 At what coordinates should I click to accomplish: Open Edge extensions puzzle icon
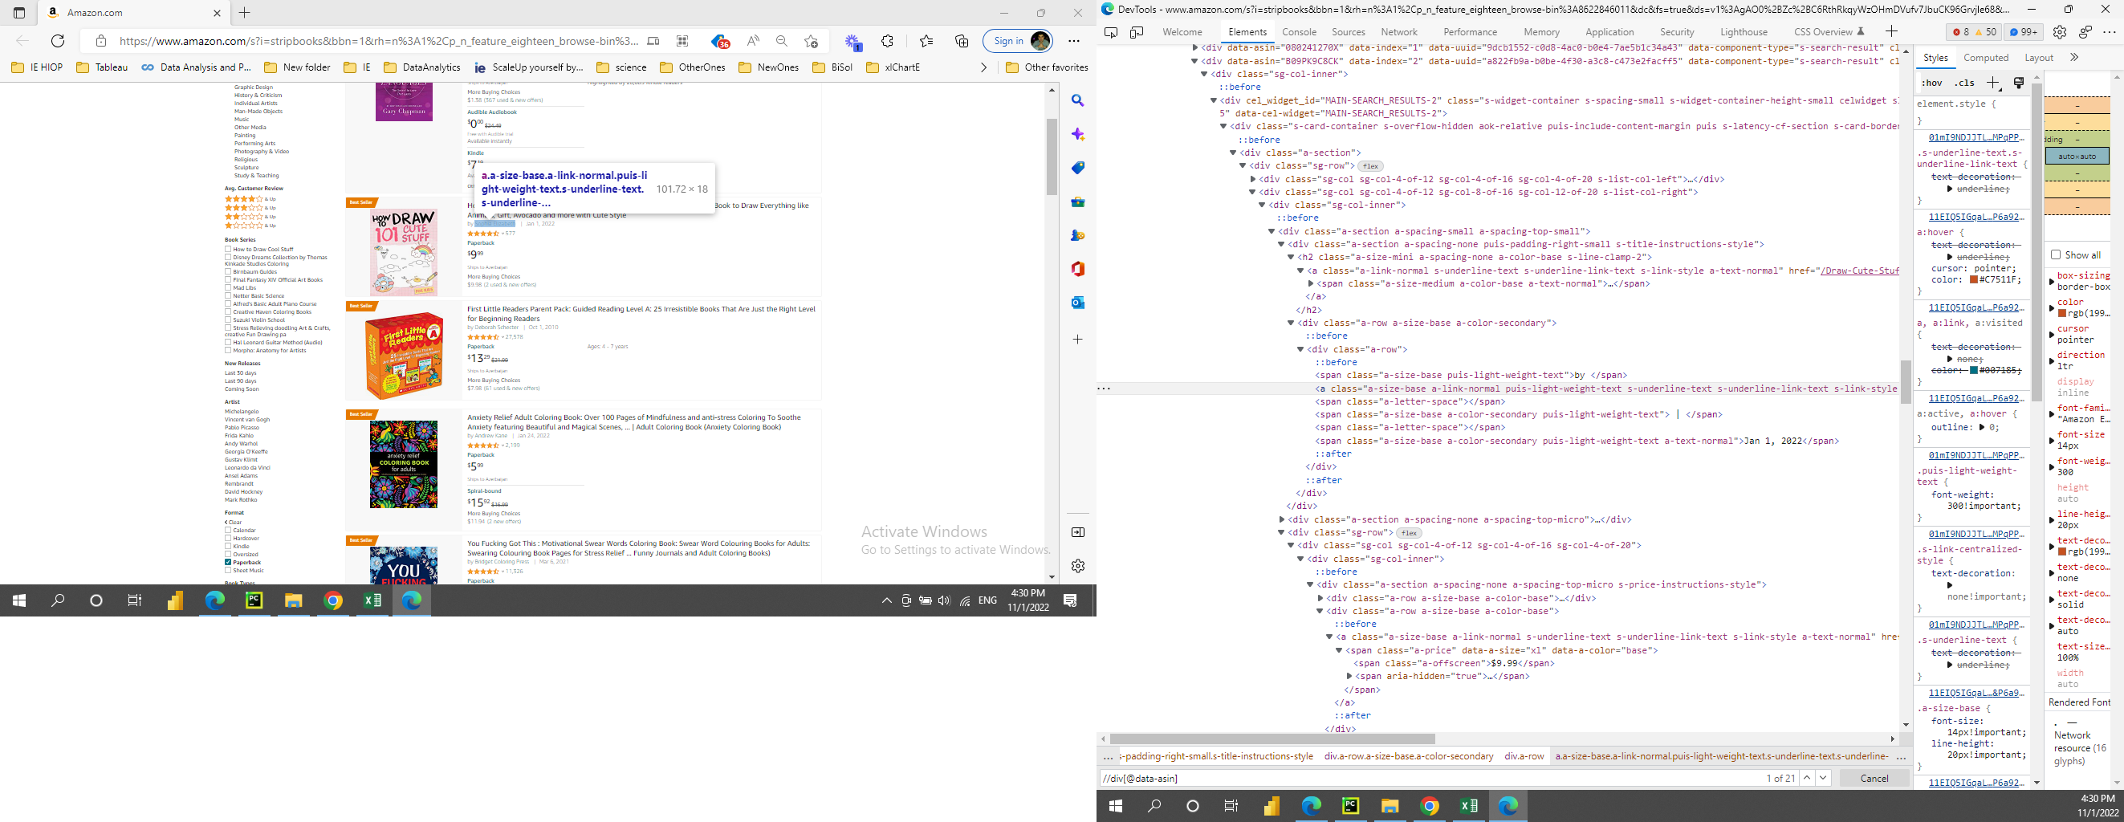click(x=887, y=40)
